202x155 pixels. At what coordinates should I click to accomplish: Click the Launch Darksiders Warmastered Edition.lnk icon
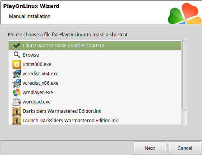[x=17, y=120]
